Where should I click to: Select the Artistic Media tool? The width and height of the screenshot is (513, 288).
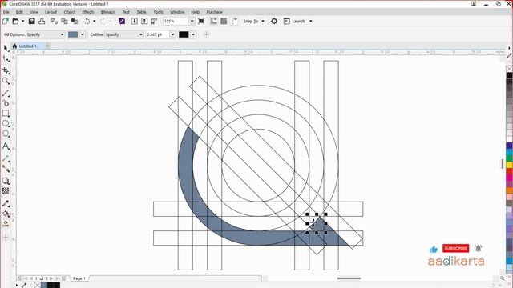(x=6, y=103)
